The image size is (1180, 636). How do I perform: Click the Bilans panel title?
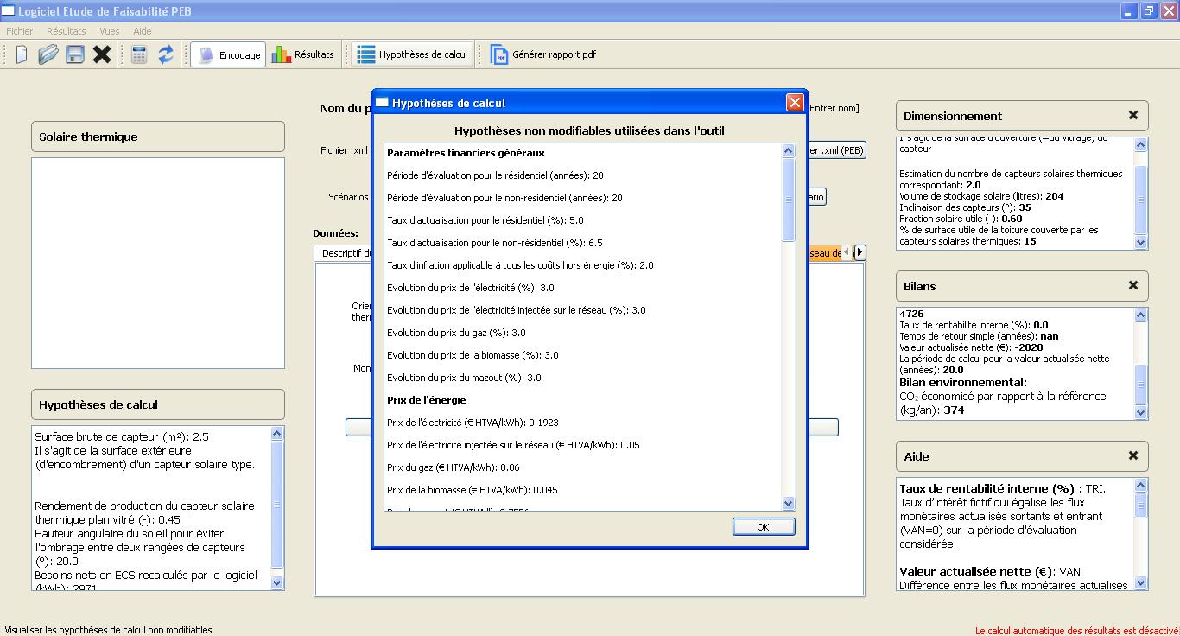[919, 286]
